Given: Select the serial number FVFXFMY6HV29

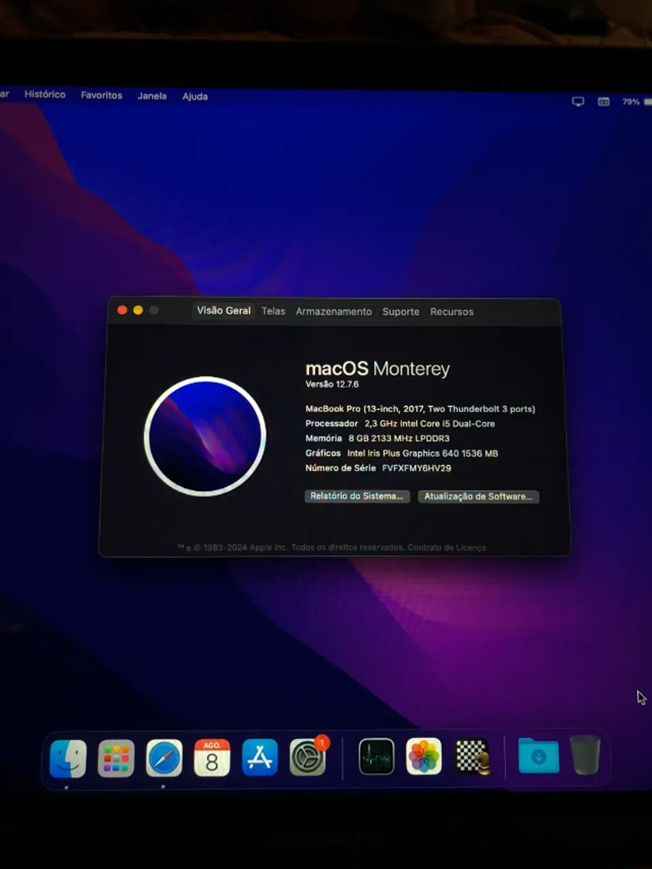Looking at the screenshot, I should tap(416, 468).
